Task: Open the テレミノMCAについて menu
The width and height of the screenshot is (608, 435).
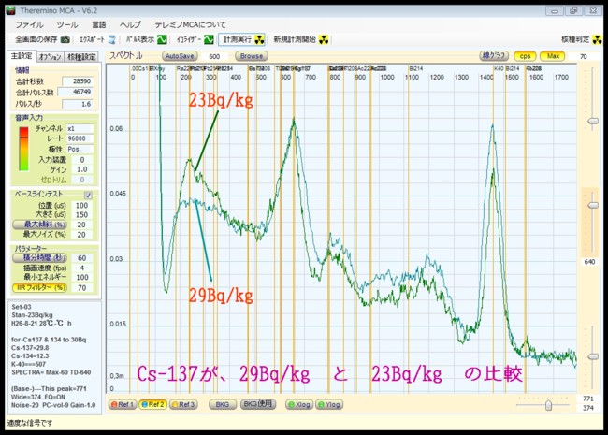Action: [191, 25]
